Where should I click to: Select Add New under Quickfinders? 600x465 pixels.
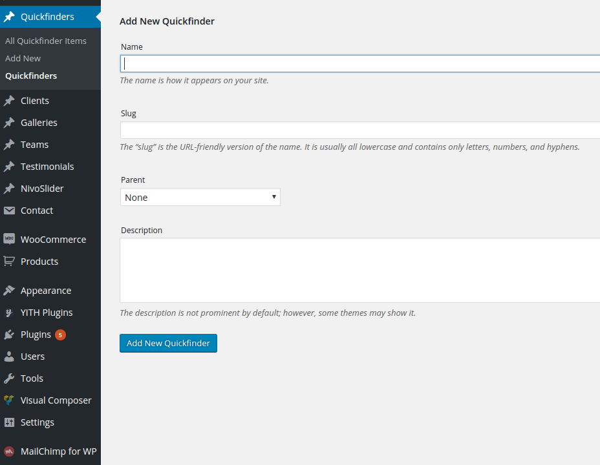[x=23, y=58]
